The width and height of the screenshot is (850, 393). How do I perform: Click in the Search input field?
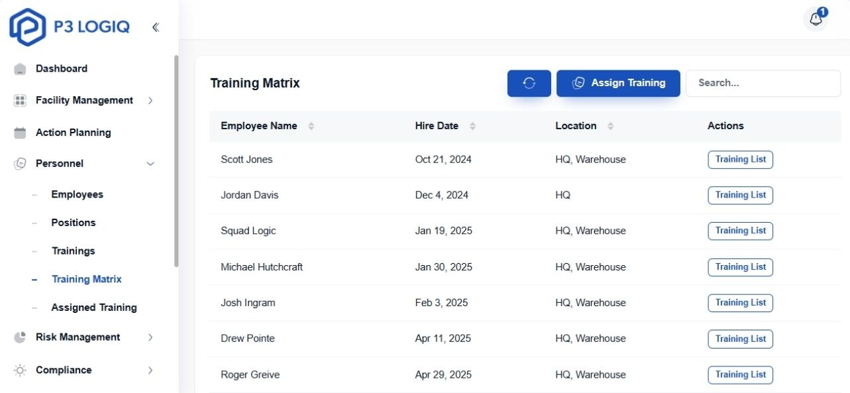click(763, 84)
